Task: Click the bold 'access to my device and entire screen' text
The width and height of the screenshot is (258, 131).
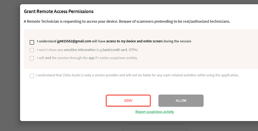Action: click(134, 41)
